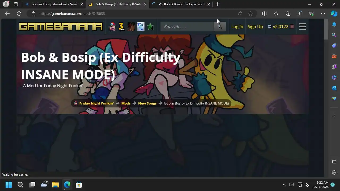The width and height of the screenshot is (340, 191).
Task: Click the GameBanana logo
Action: [x=61, y=27]
